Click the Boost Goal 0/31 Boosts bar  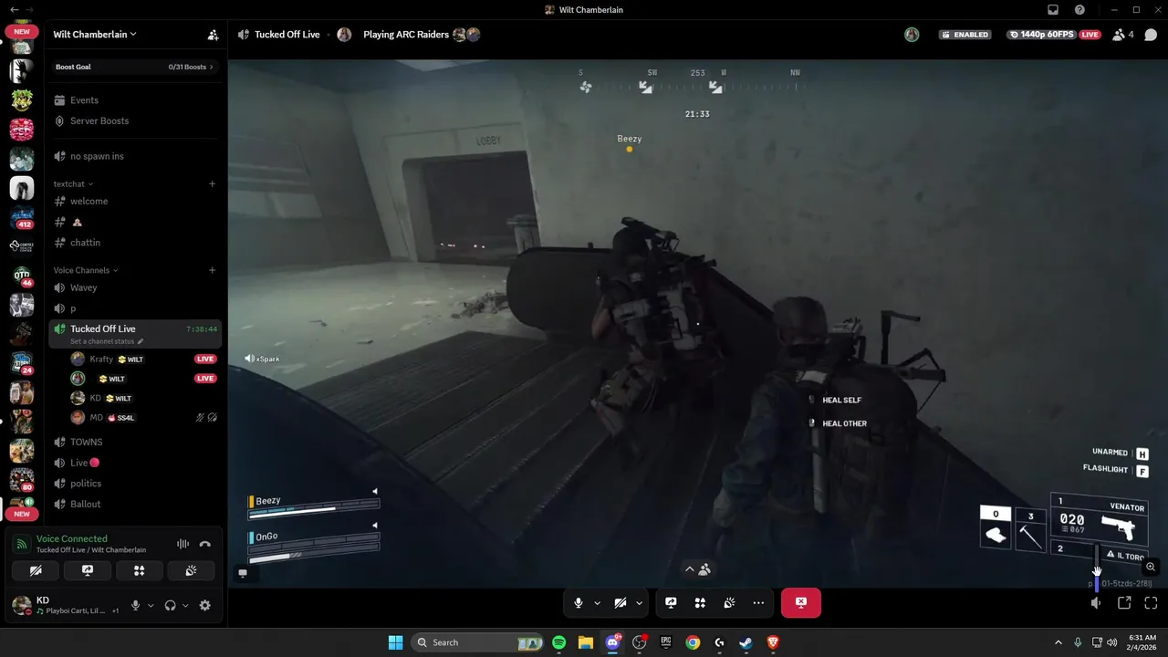click(135, 67)
